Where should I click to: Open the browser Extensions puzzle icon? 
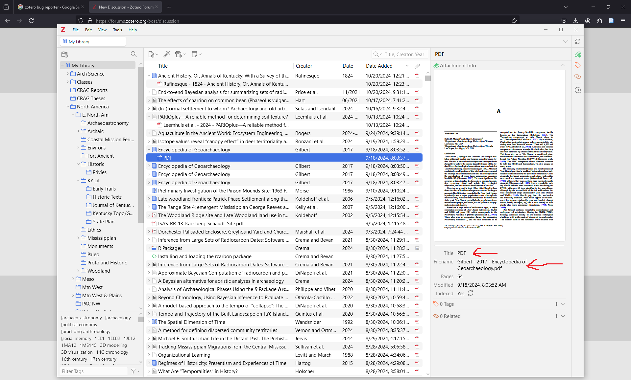tap(599, 21)
